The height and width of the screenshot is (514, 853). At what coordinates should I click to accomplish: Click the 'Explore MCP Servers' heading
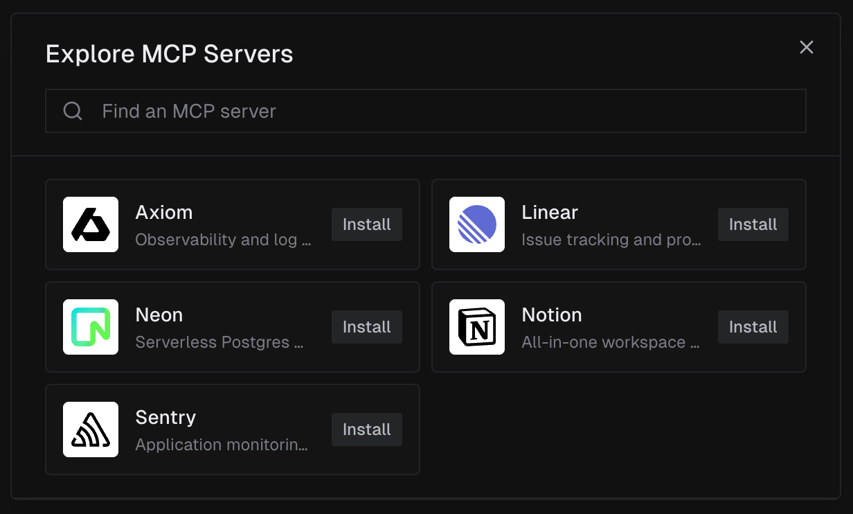(x=169, y=53)
